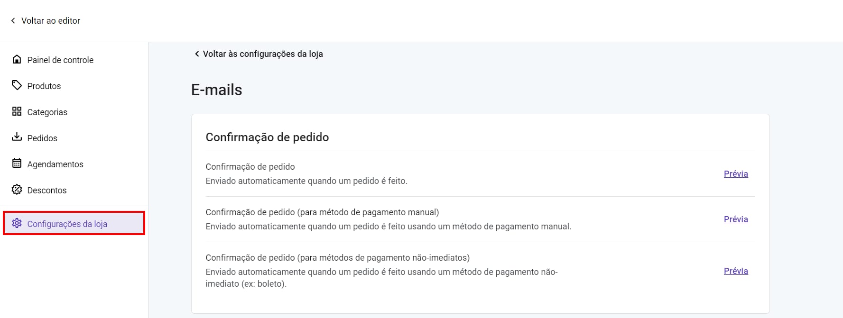
Task: Click the back chevron beside Voltar ao editor
Action: [x=13, y=20]
